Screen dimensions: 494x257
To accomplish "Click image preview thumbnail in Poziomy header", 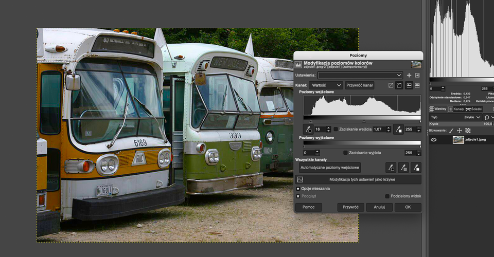I will (x=416, y=65).
